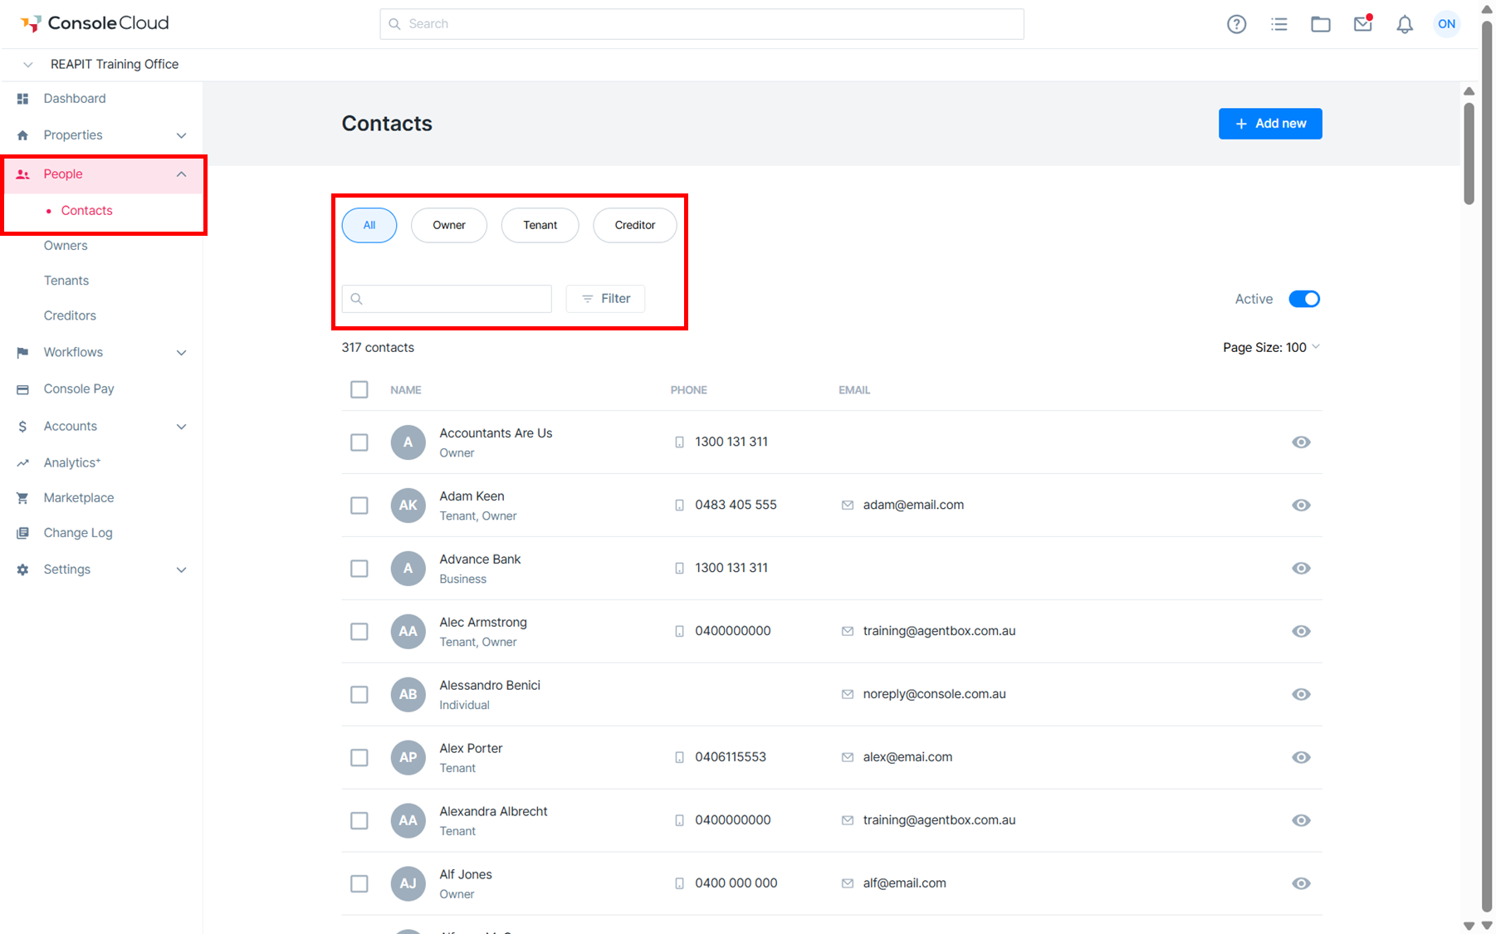The image size is (1496, 934).
Task: Click the Properties house icon
Action: click(x=23, y=135)
